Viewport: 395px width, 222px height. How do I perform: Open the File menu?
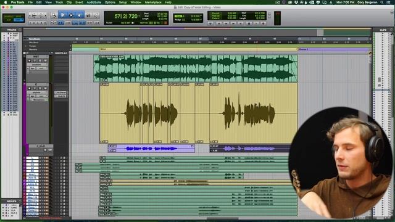coord(30,2)
